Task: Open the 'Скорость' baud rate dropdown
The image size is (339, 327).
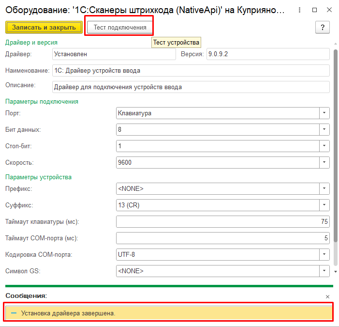Action: click(324, 162)
